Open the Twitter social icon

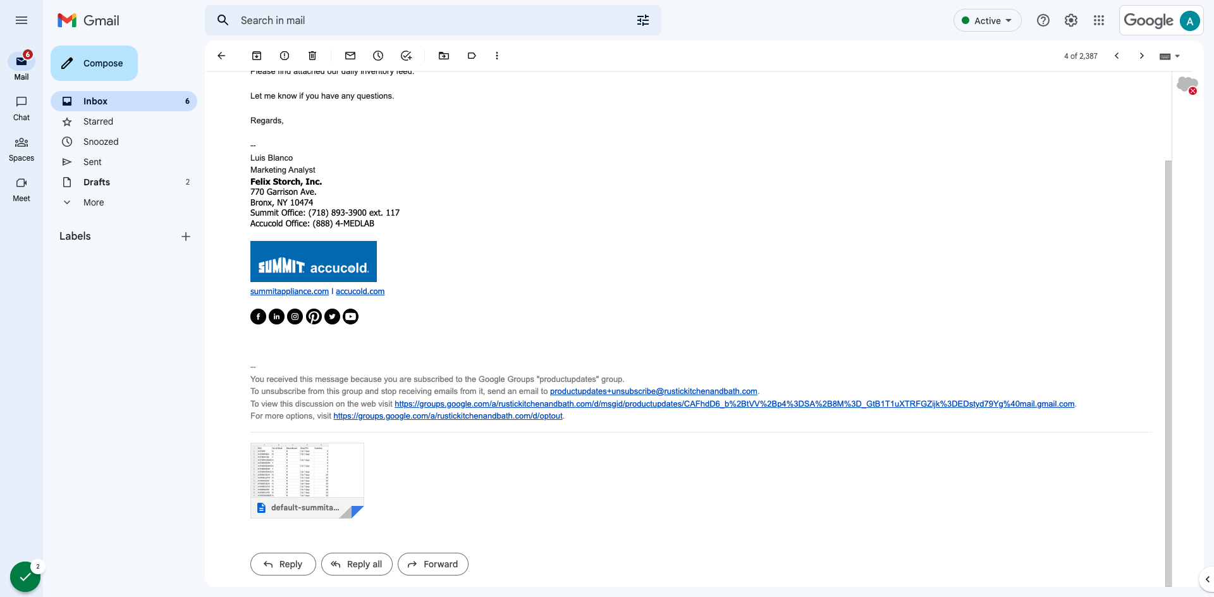[332, 316]
